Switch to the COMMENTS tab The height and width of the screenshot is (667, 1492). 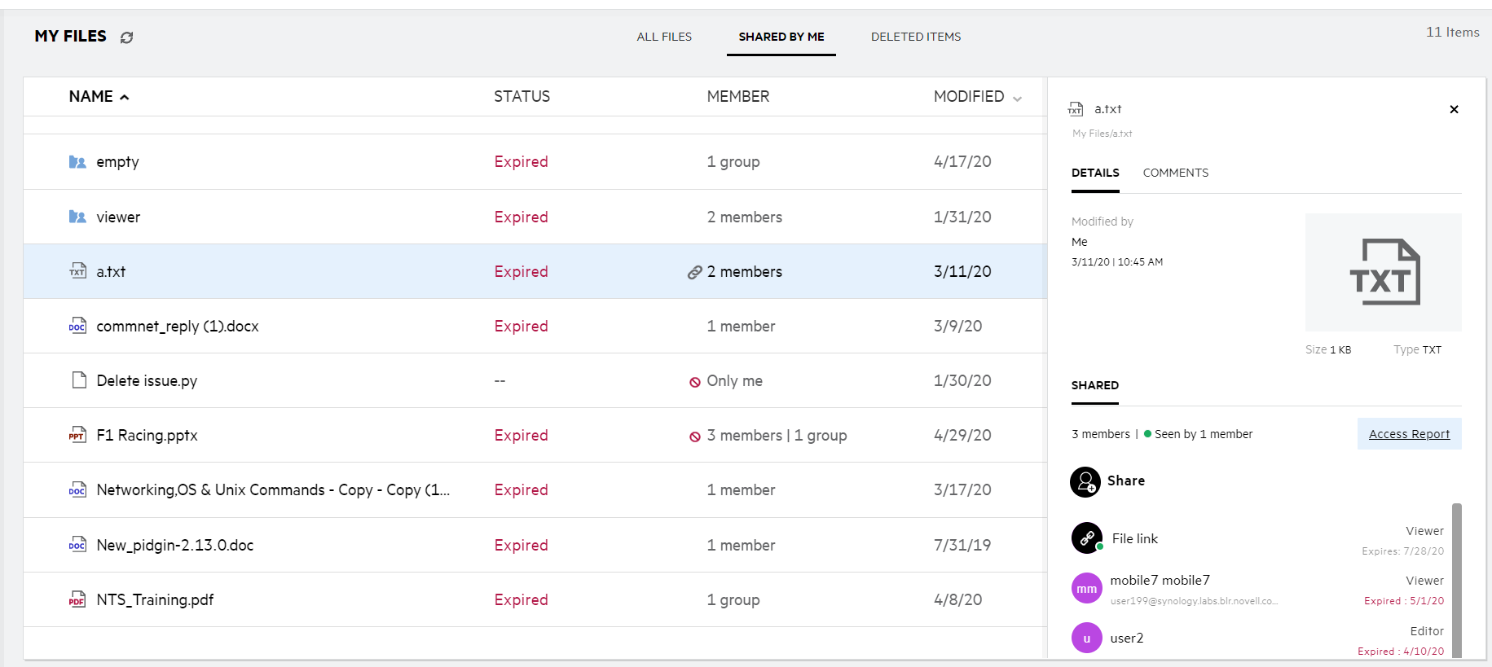click(x=1175, y=173)
